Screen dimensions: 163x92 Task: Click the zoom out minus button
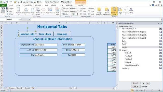pyautogui.click(x=145, y=90)
